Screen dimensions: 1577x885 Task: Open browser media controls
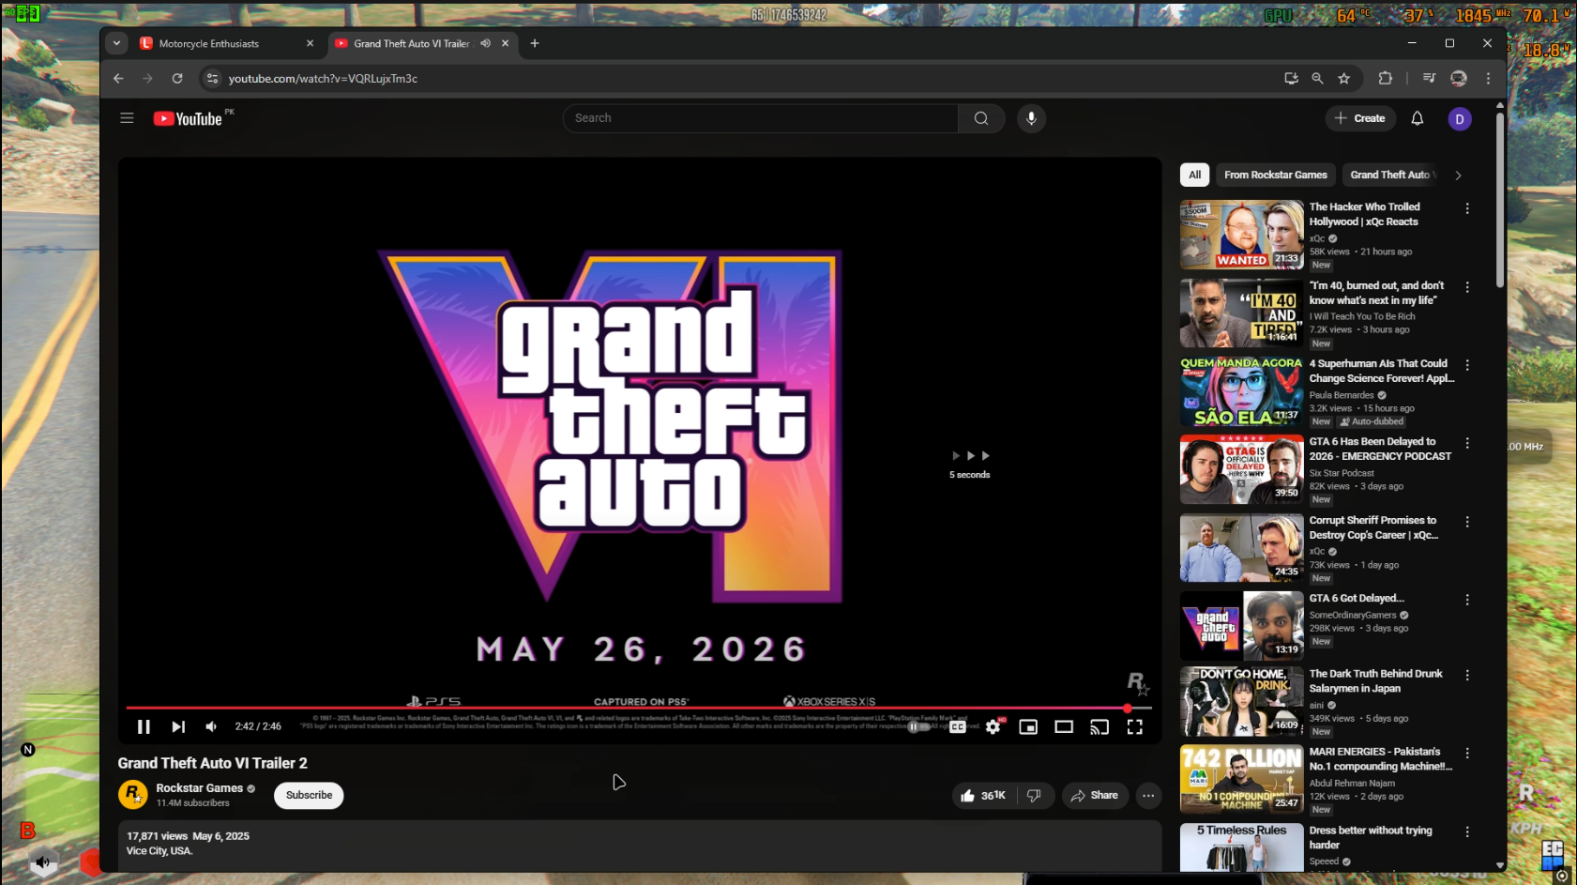click(x=1429, y=79)
